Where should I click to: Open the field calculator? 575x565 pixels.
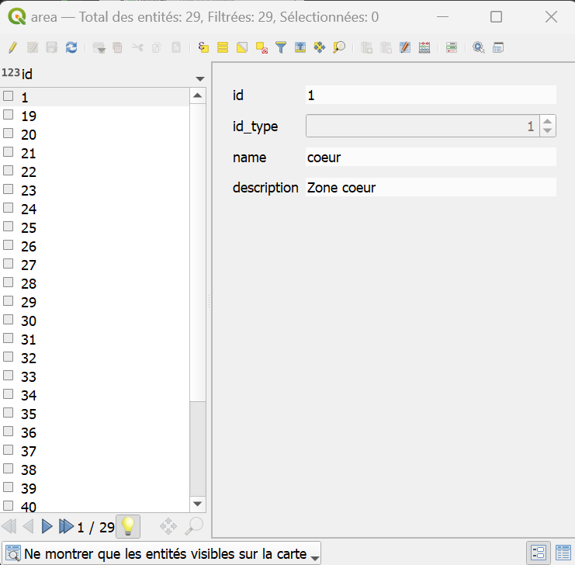[424, 47]
